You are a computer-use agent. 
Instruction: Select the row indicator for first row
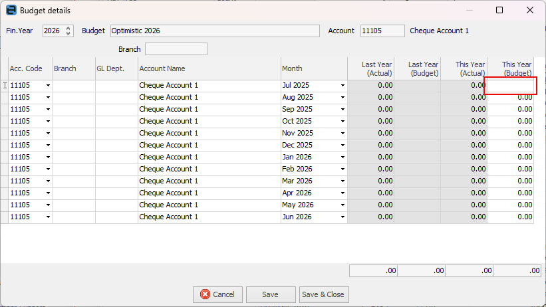[x=5, y=86]
